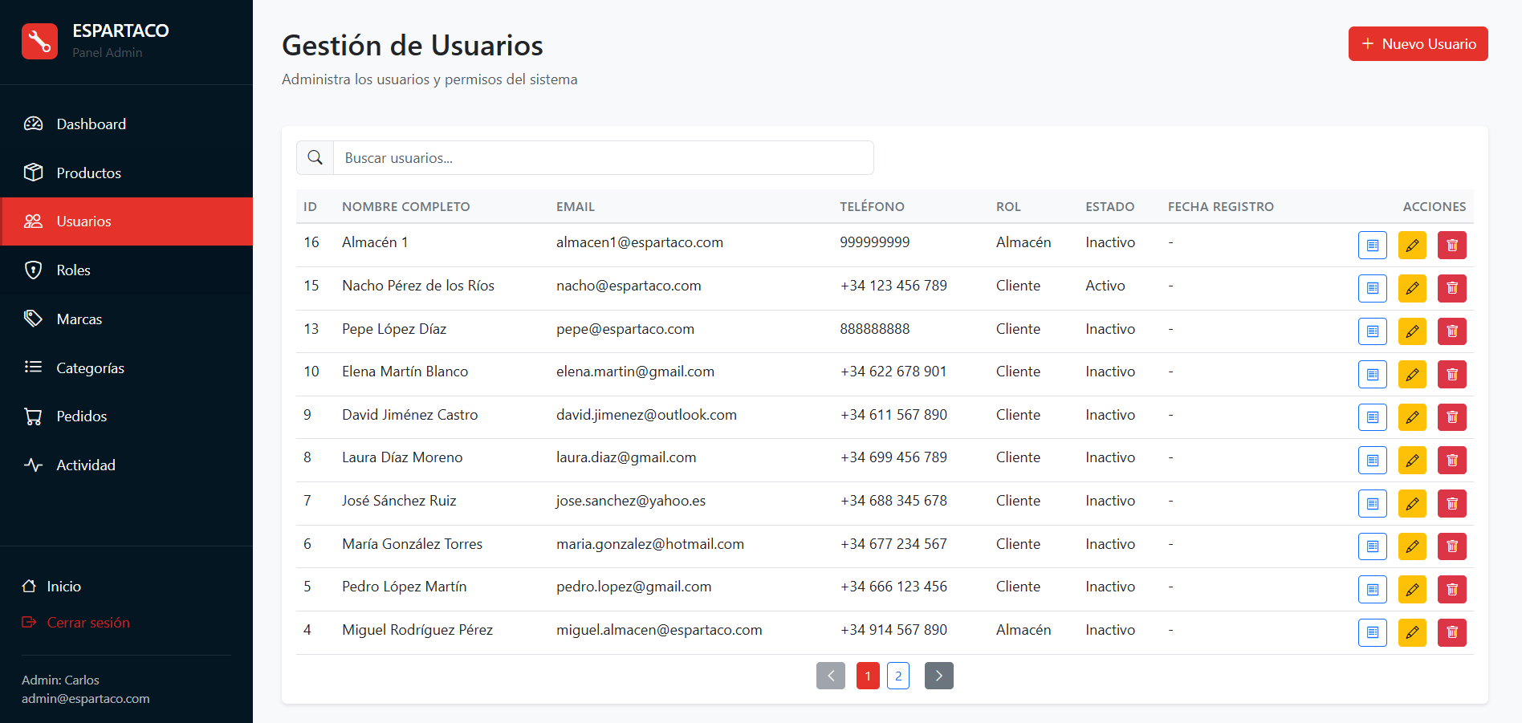
Task: Click Cerrar sesión to log out
Action: (x=75, y=623)
